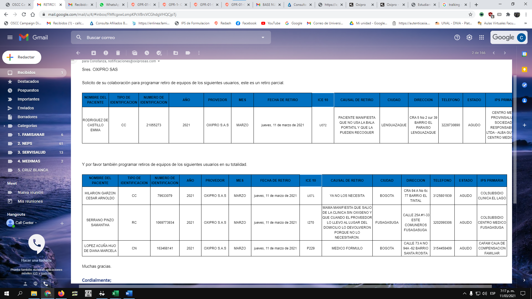Archive this email
This screenshot has height=299, width=532.
pos(94,53)
